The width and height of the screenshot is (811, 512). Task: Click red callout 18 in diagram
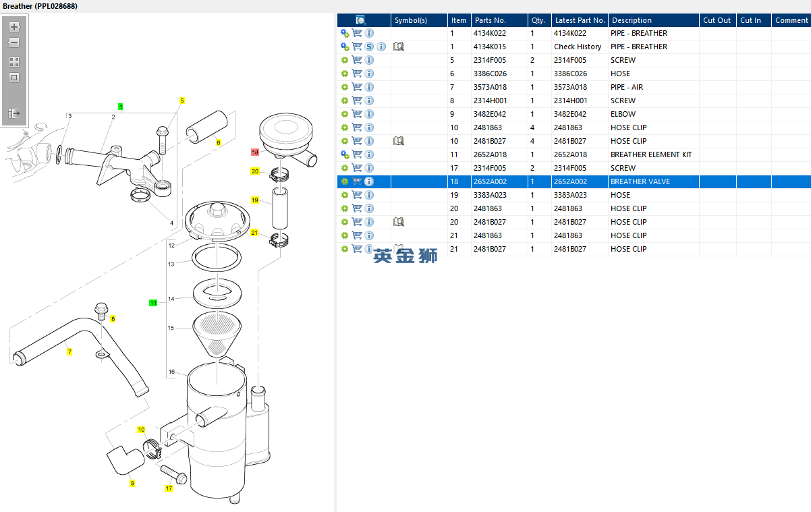[254, 152]
